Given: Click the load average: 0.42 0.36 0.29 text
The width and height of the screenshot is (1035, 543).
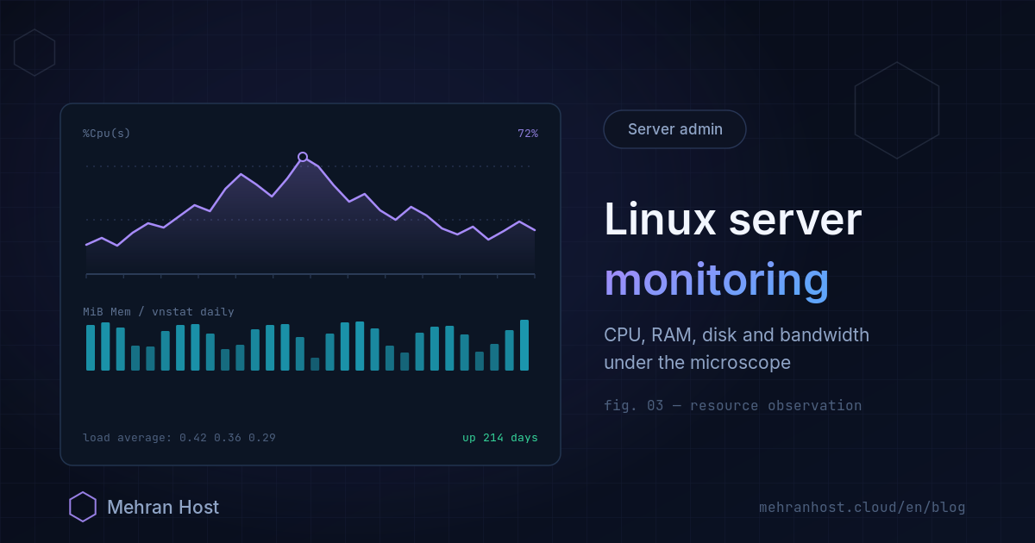Looking at the screenshot, I should click(x=179, y=438).
